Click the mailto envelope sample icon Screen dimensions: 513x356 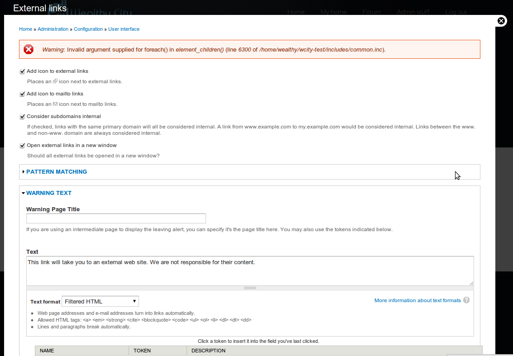coord(55,104)
